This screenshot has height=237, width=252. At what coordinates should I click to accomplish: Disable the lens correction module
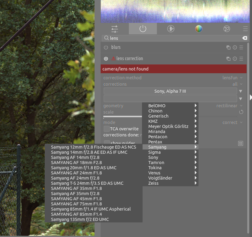[x=106, y=59]
